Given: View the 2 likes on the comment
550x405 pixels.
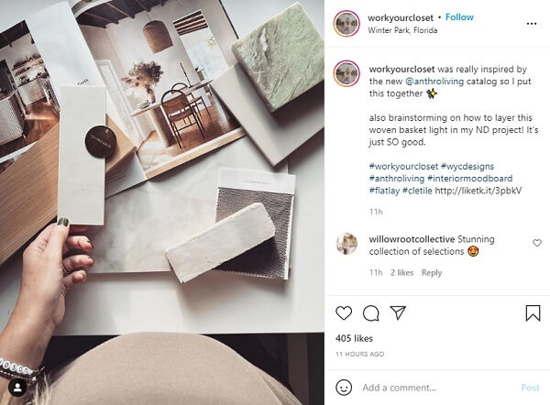Looking at the screenshot, I should click(x=402, y=273).
